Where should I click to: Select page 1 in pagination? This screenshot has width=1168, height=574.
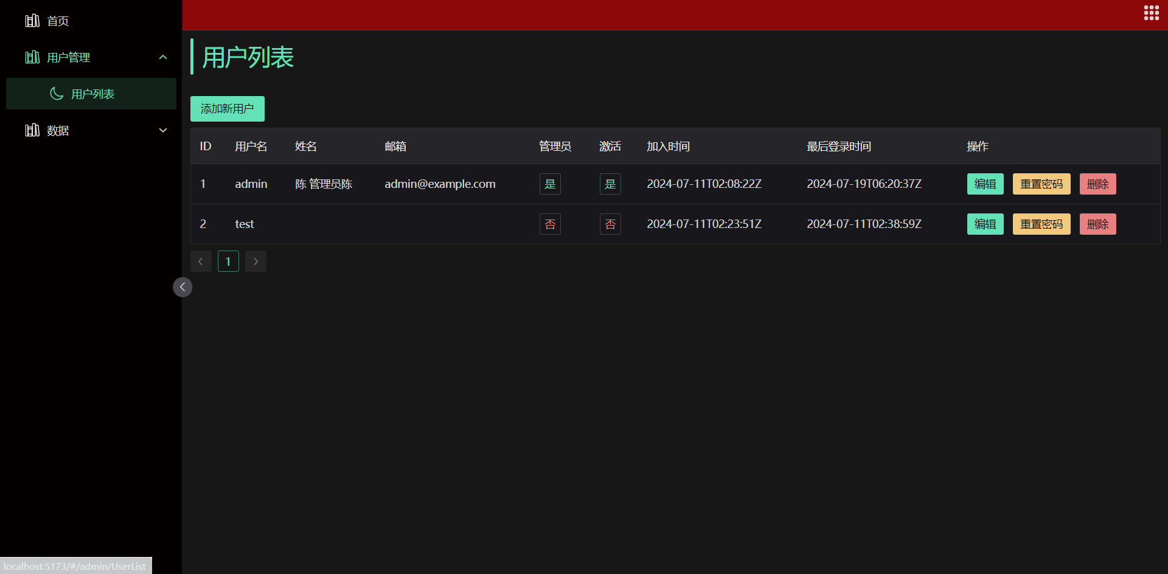(x=228, y=261)
